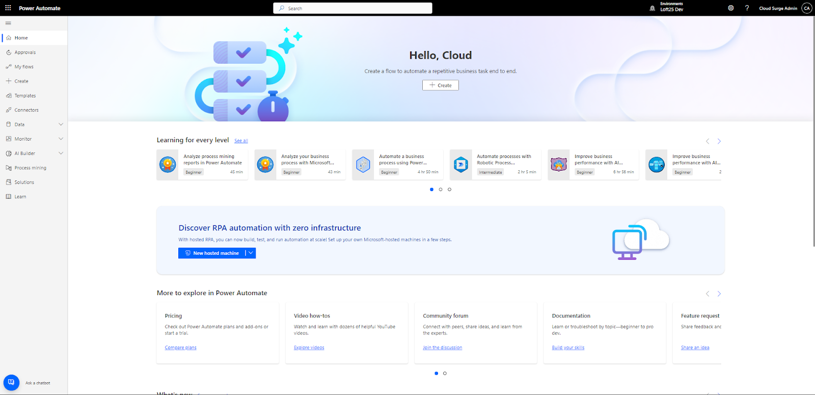Select third Learning carousel page dot
815x395 pixels.
click(449, 190)
